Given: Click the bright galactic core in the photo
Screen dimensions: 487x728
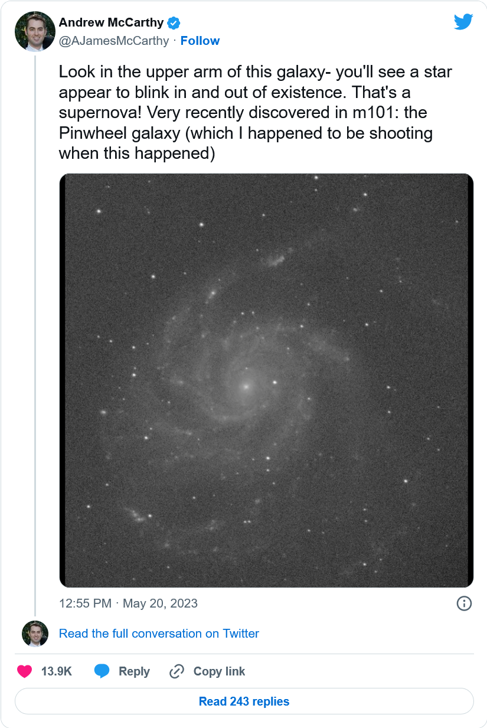Looking at the screenshot, I should tap(246, 387).
